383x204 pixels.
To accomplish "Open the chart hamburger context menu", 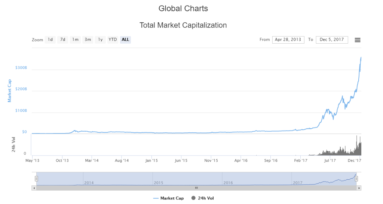I will click(x=357, y=40).
